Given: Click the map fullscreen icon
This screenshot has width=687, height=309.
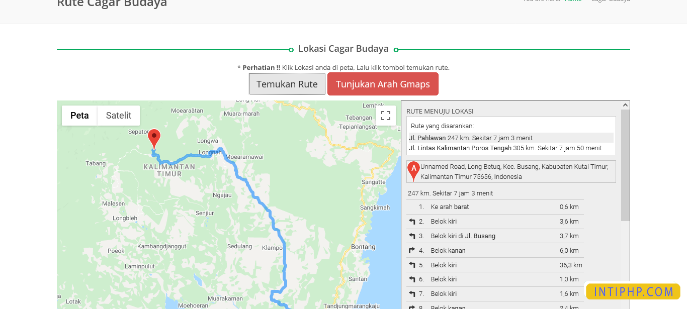Looking at the screenshot, I should (386, 116).
